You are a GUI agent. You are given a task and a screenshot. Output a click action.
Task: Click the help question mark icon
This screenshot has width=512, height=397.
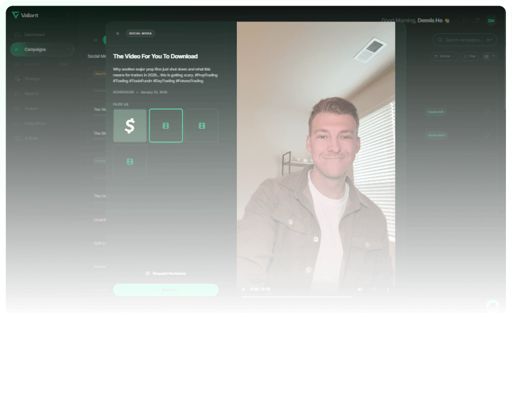(x=464, y=20)
